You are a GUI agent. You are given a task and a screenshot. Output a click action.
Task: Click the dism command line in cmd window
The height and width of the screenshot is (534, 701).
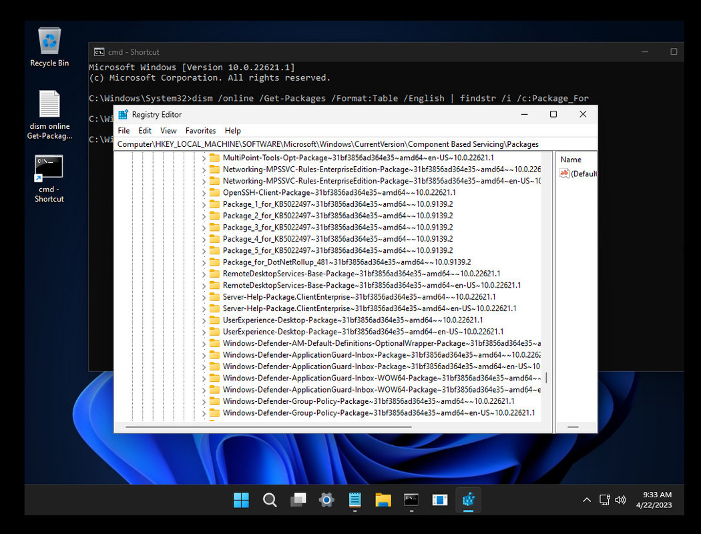coord(339,98)
